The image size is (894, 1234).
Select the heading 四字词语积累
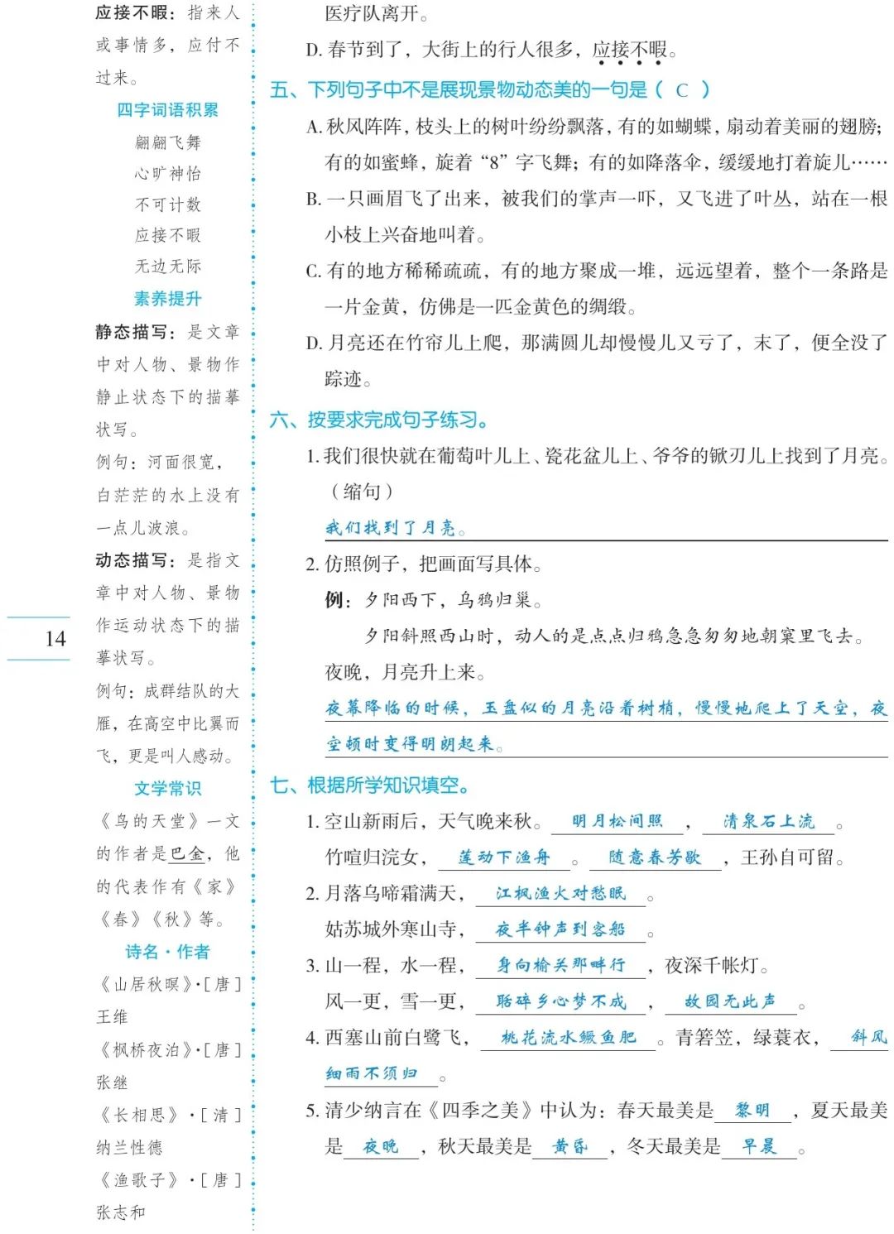pos(168,110)
